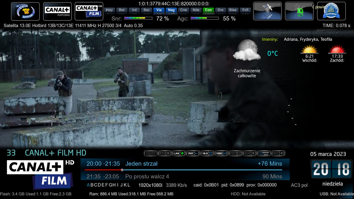Viewport: 354px width, 199px height.
Task: Click the flip clock showing 20 18
Action: (332, 169)
